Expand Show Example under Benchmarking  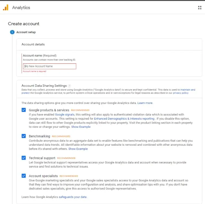[x=78, y=149]
